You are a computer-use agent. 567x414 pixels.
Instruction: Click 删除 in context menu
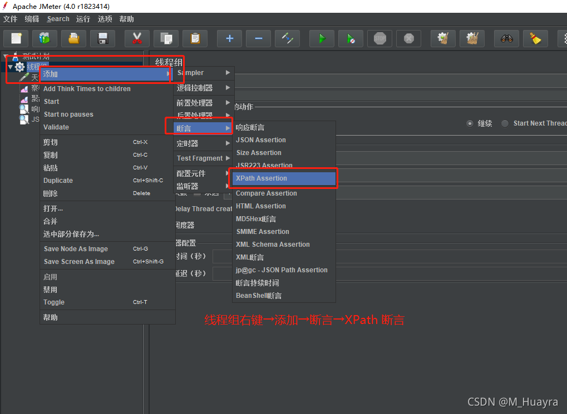pyautogui.click(x=107, y=193)
